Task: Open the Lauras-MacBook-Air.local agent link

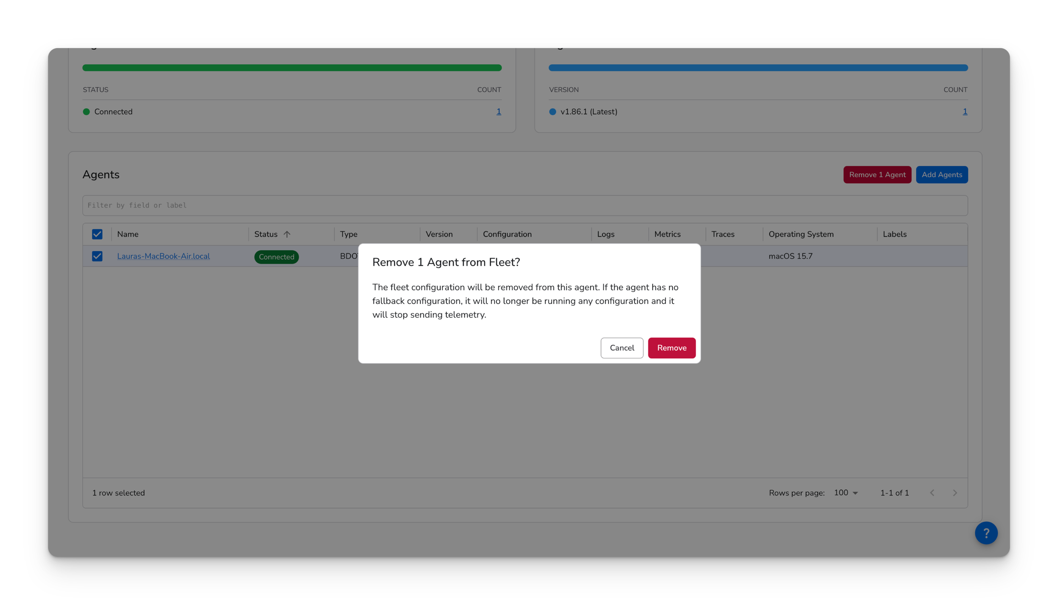Action: 163,256
